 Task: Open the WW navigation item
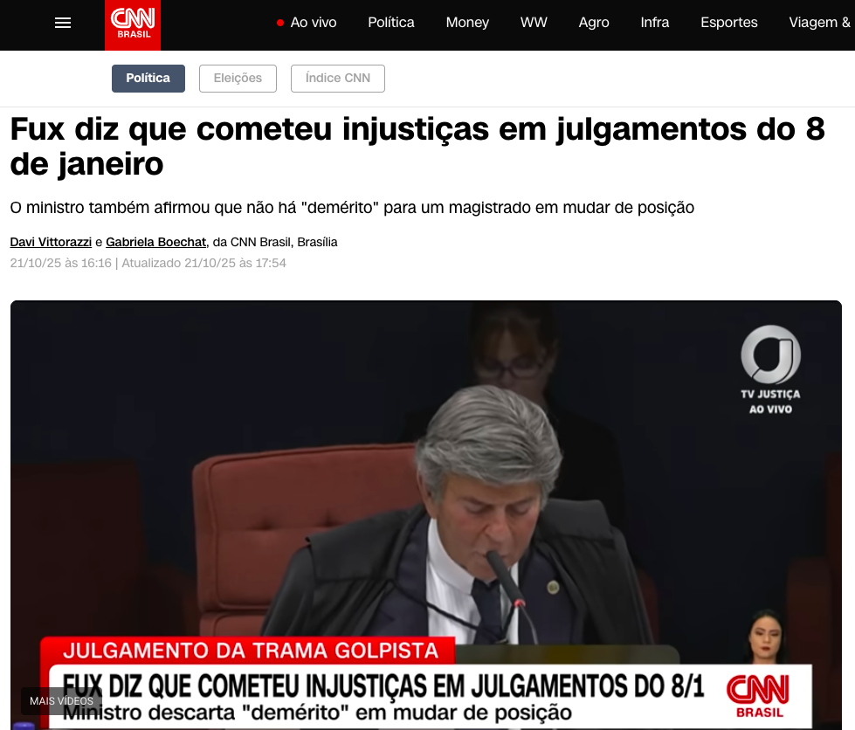pyautogui.click(x=534, y=23)
